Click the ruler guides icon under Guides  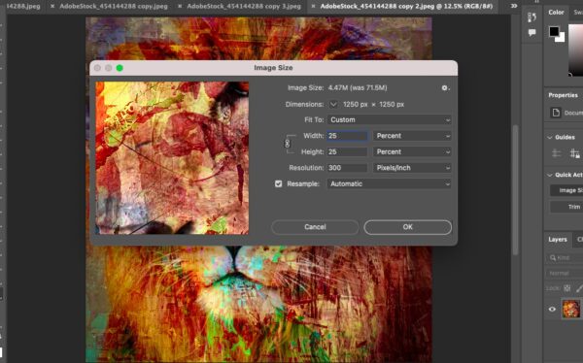pyautogui.click(x=556, y=153)
